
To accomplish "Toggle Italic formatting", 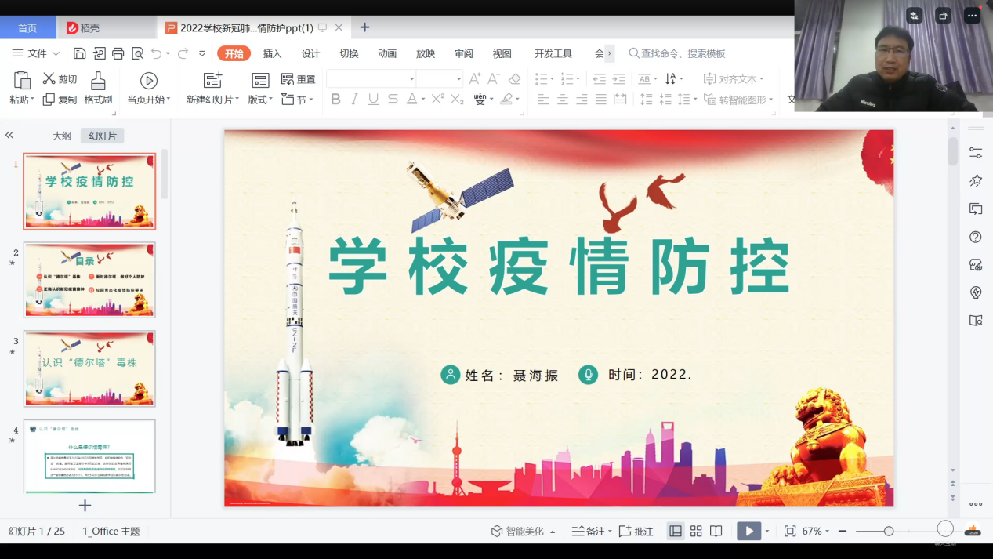I will tap(354, 99).
